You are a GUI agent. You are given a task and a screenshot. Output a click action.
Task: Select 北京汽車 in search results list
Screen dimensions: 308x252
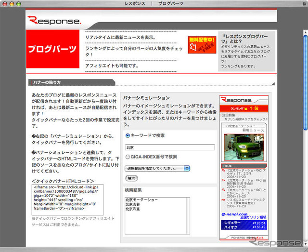pos(133,209)
